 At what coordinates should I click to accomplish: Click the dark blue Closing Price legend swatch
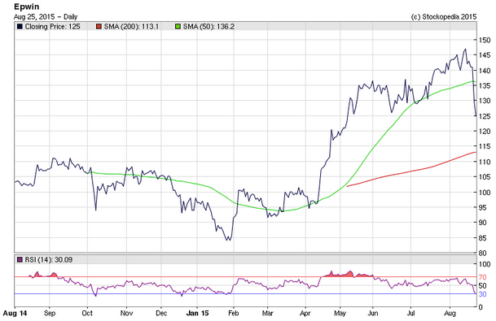pyautogui.click(x=20, y=27)
